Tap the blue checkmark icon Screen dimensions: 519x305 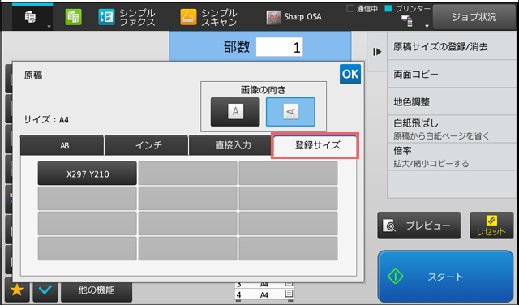45,290
